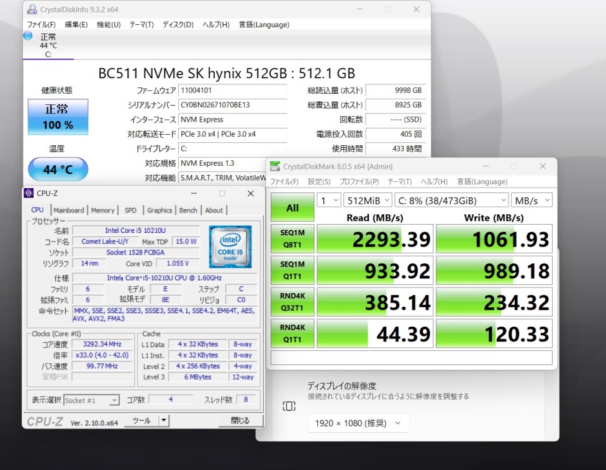
Task: Run the SEQ1M Q8T1 benchmark
Action: 292,239
